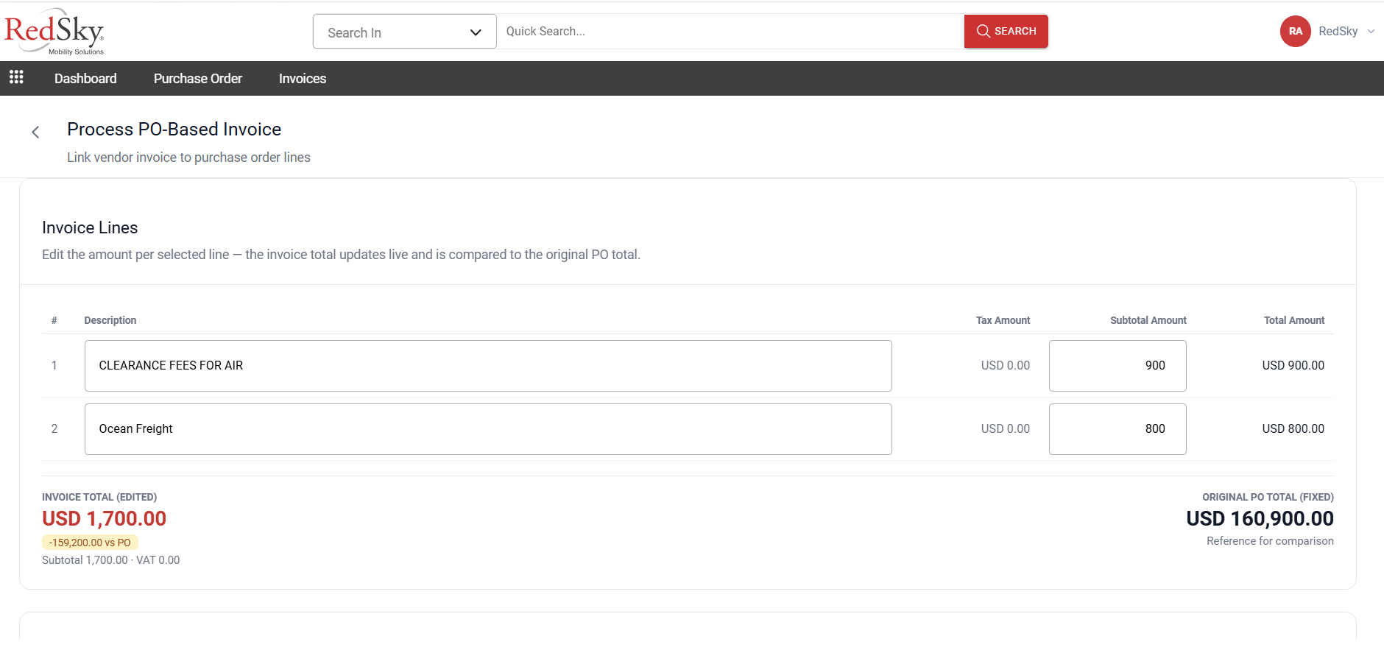Click the Total Amount column header

point(1294,320)
